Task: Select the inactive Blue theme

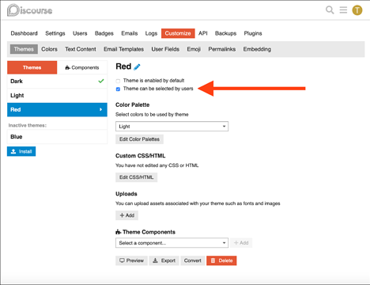Action: [x=57, y=137]
